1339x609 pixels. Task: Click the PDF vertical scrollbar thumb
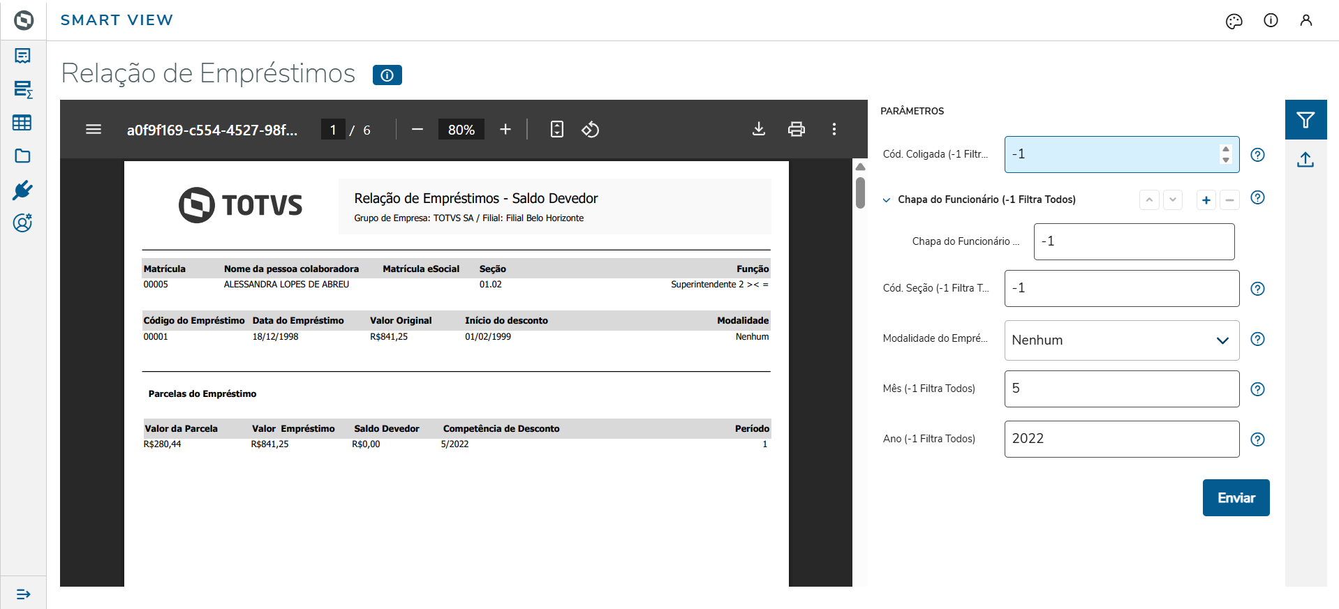tap(860, 192)
